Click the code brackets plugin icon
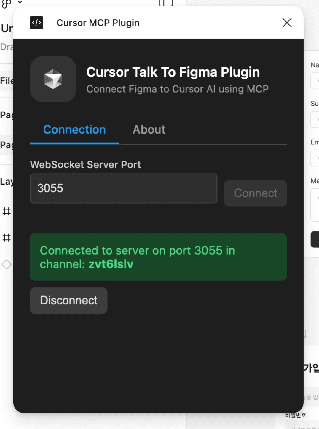Screen dimensions: 319x429 coord(36,23)
